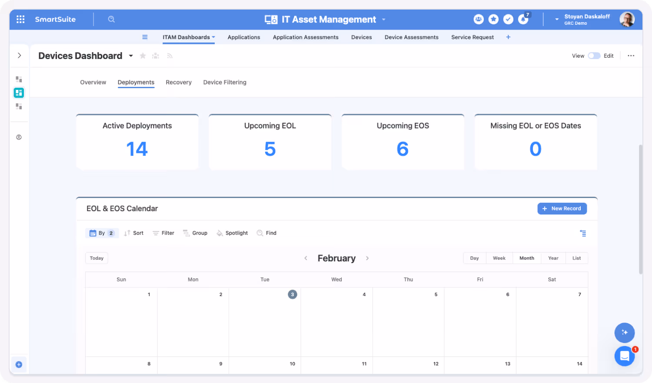The height and width of the screenshot is (383, 652).
Task: Open Application Assessments tab
Action: pos(306,37)
